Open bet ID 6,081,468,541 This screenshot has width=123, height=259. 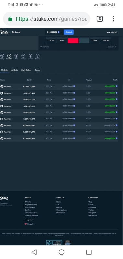point(29,119)
